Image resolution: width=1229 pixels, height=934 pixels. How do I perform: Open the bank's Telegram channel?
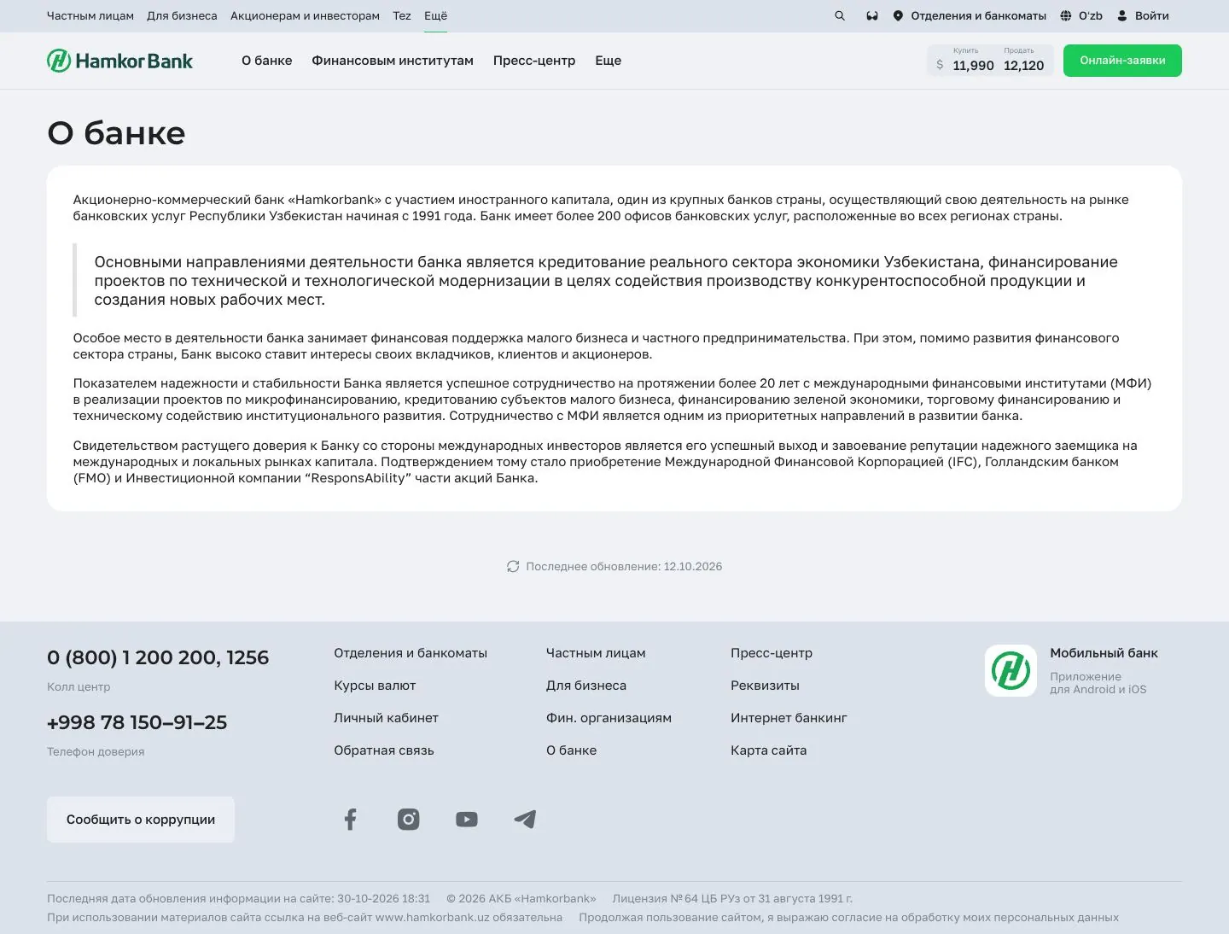[525, 820]
